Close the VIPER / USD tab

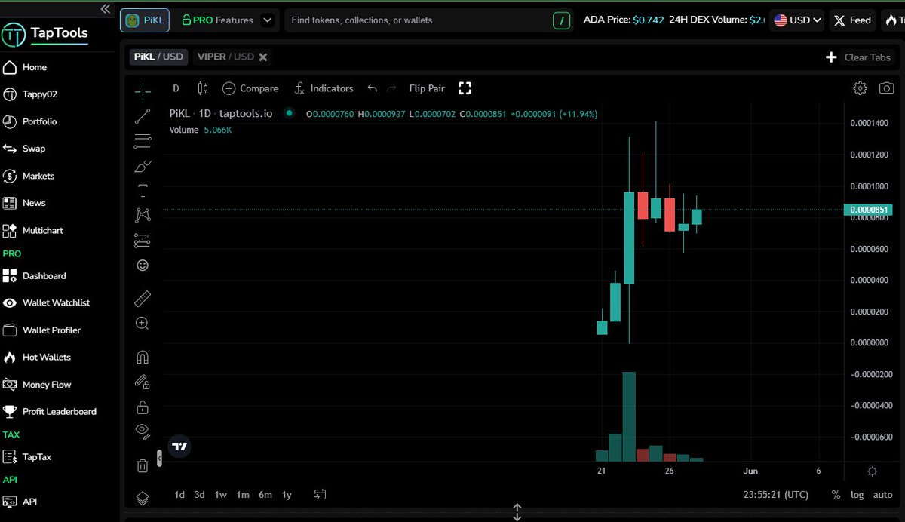(263, 57)
